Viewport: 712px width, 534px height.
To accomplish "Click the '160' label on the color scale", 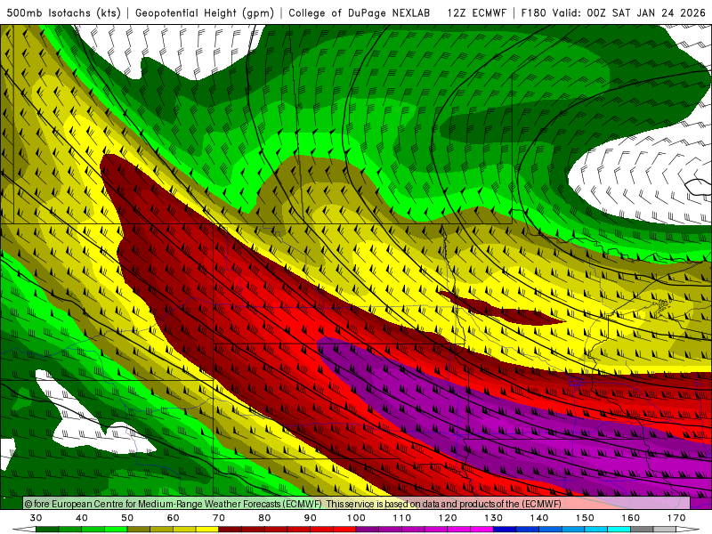I will tap(631, 518).
